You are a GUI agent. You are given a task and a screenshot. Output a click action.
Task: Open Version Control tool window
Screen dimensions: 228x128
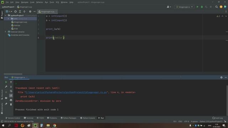[x=13, y=118]
